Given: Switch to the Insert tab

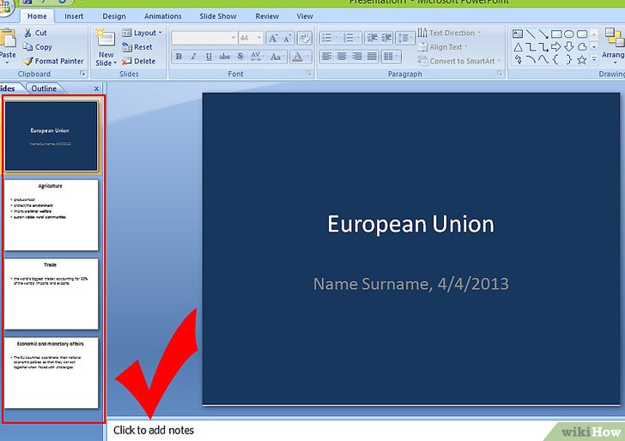Looking at the screenshot, I should [x=74, y=16].
